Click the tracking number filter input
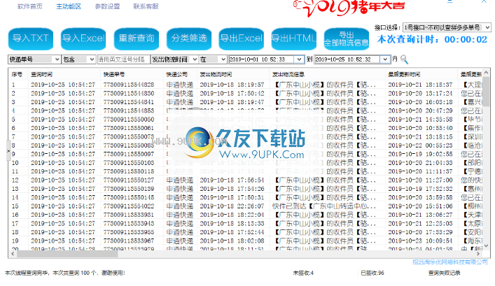Screen dimensions: 495x286 point(123,59)
